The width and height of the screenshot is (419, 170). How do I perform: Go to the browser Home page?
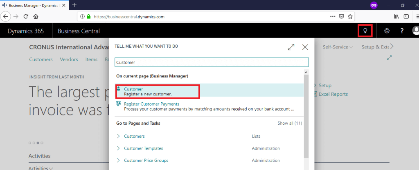click(36, 16)
